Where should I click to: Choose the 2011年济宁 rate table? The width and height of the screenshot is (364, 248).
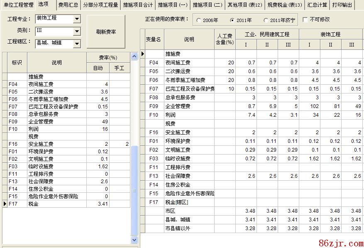(x=266, y=20)
